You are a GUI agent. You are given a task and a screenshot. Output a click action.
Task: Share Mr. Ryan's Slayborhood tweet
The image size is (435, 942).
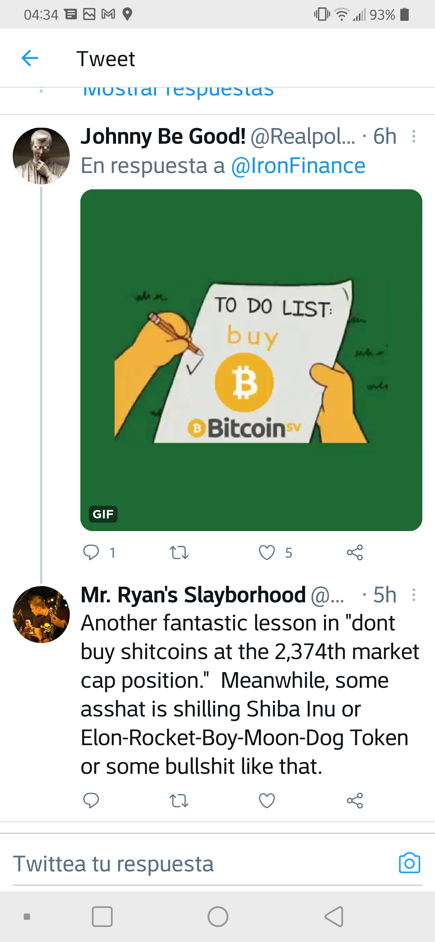pyautogui.click(x=355, y=800)
